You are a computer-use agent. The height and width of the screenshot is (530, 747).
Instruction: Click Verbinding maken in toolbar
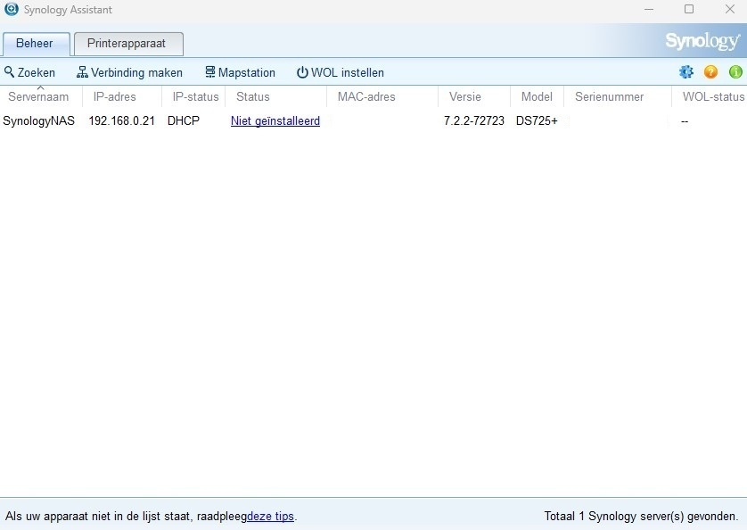coord(129,72)
